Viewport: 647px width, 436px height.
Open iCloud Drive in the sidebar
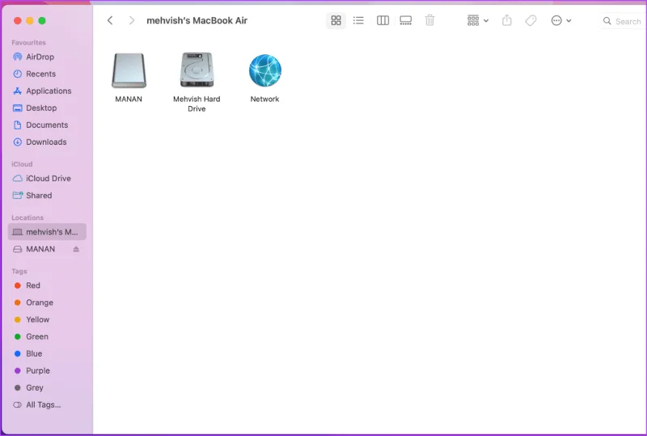click(47, 178)
